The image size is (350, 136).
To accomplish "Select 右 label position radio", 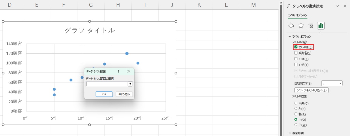I will [x=296, y=114].
